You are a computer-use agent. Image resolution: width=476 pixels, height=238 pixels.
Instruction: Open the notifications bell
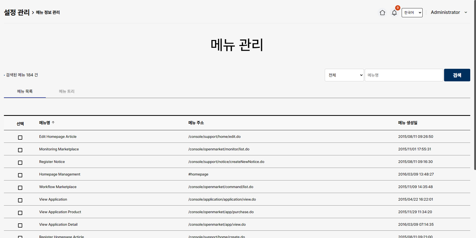point(394,13)
